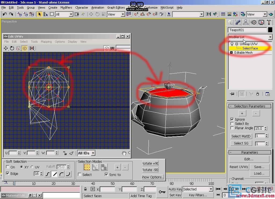This screenshot has height=199, width=275.
Task: Enable the Select checkbox in Selection Modes
Action: [79, 175]
